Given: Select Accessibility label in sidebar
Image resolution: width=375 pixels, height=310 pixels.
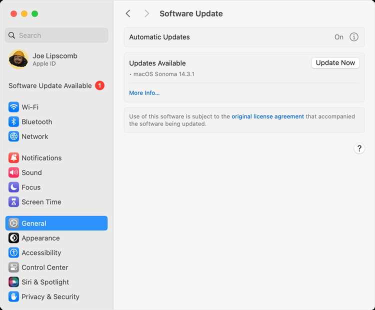Looking at the screenshot, I should point(41,253).
